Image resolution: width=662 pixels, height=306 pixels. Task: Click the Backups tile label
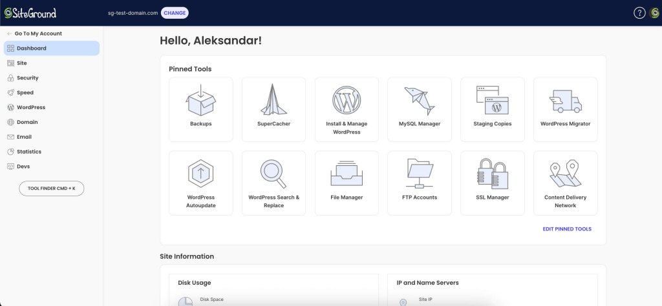tap(200, 123)
